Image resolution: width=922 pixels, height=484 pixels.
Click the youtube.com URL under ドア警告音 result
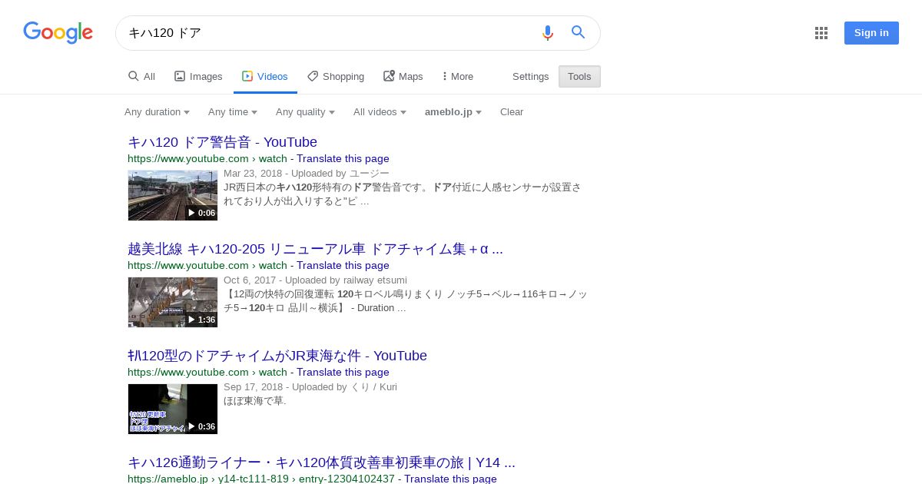pyautogui.click(x=207, y=159)
